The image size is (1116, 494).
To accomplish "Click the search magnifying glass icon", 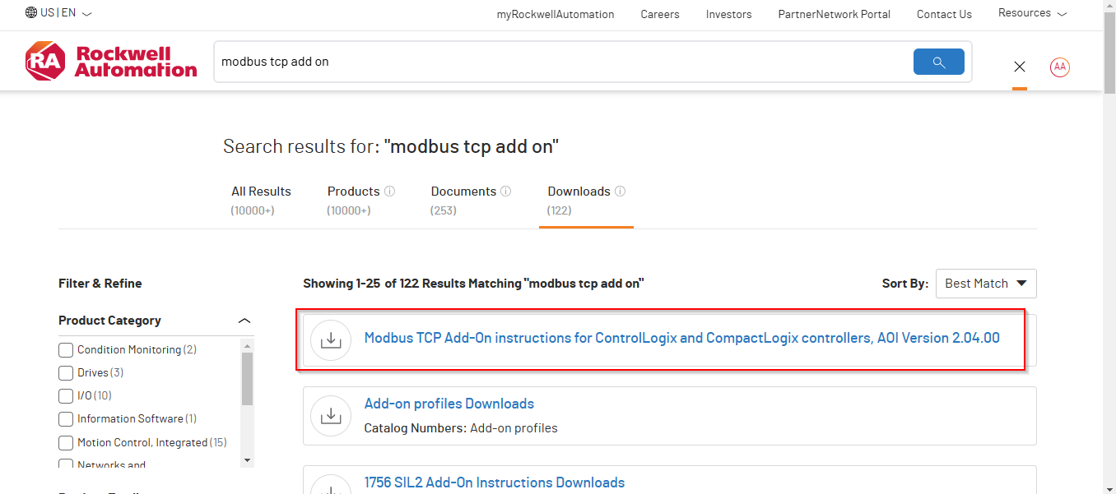I will [x=938, y=62].
